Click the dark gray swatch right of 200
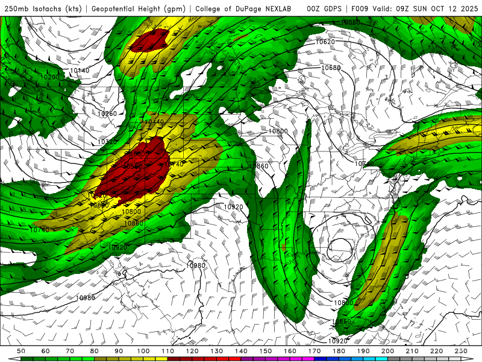Screen dimensions: 482x362 pyautogui.click(x=394, y=359)
